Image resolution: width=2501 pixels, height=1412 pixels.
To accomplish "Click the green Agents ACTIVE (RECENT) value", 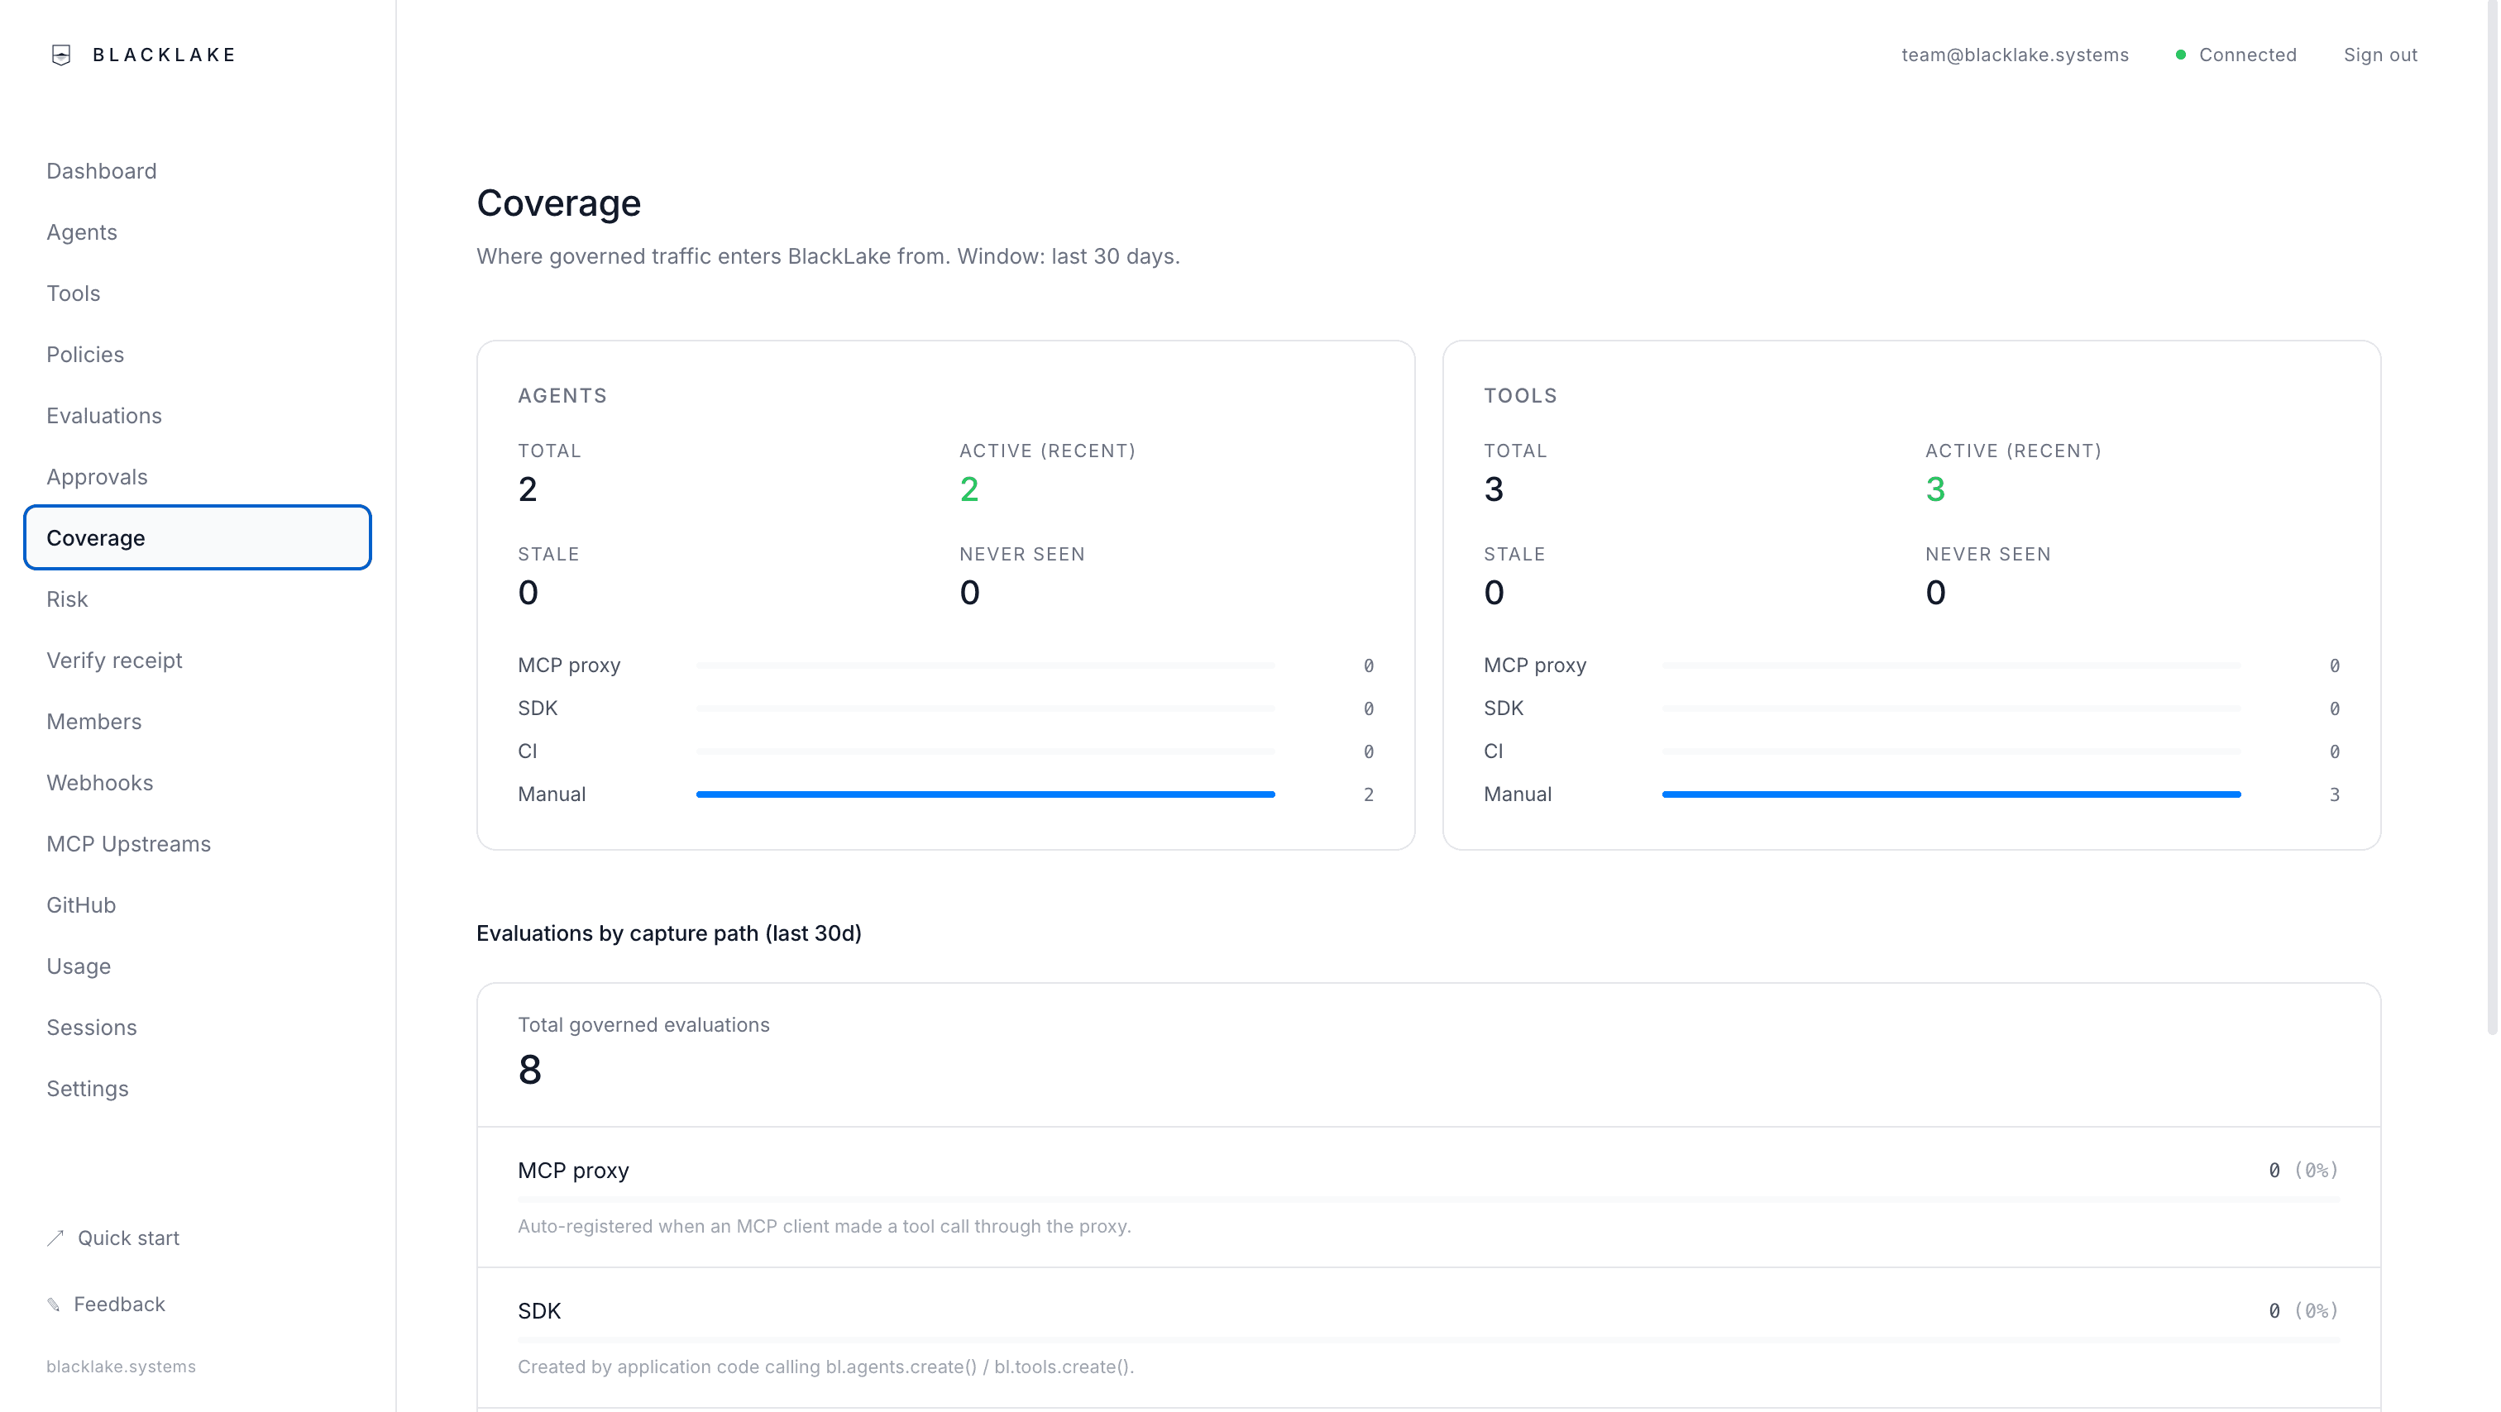I will (x=969, y=489).
